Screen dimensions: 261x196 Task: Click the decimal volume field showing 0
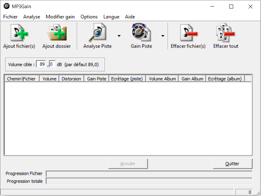point(52,64)
